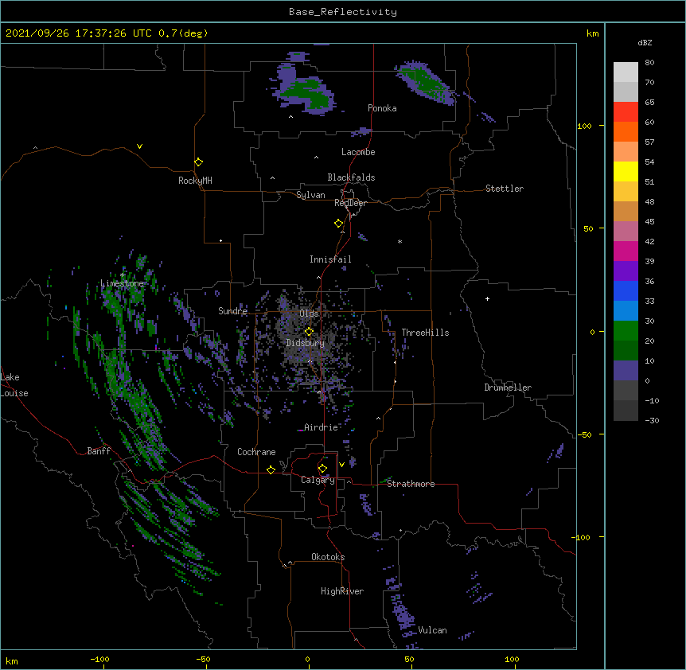Screen dimensions: 686x670
Task: Click the Stettler city label
Action: point(505,189)
